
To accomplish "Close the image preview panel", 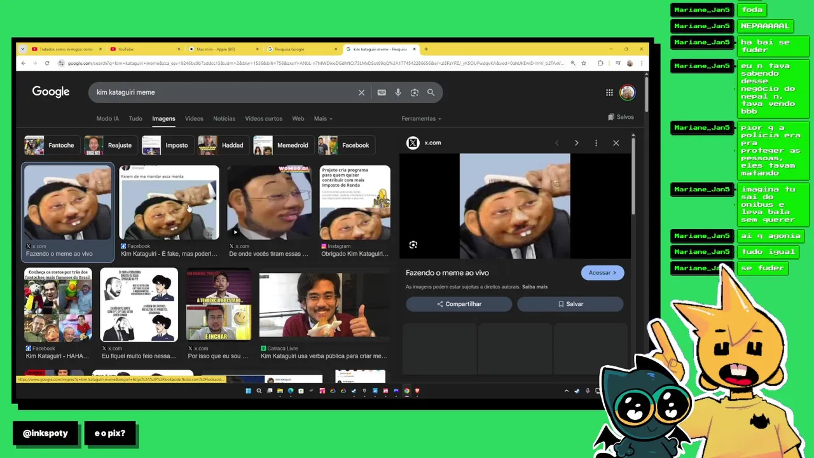I will pyautogui.click(x=616, y=143).
